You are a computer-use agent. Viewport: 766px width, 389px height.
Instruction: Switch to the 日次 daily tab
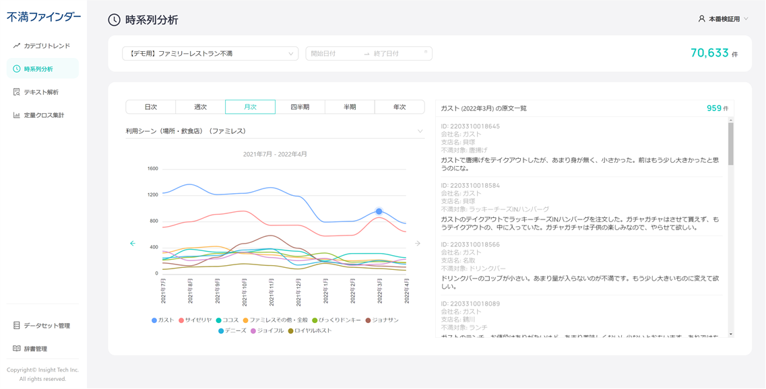tap(151, 107)
